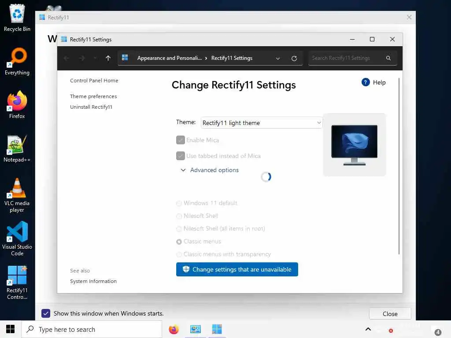Click Control Panel icon in the taskbar
Viewport: 451px width, 338px height.
pyautogui.click(x=195, y=329)
